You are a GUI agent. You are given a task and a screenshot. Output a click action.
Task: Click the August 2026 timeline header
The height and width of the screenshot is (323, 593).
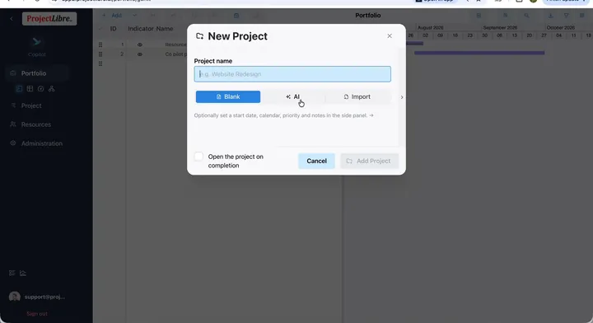(431, 28)
